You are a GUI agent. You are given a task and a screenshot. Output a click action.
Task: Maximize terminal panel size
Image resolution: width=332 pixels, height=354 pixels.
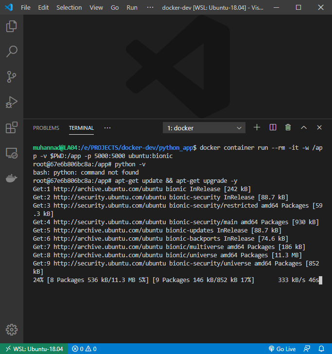point(304,127)
